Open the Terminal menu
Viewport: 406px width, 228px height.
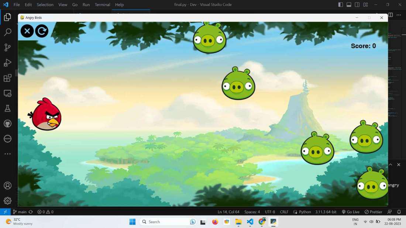[102, 5]
